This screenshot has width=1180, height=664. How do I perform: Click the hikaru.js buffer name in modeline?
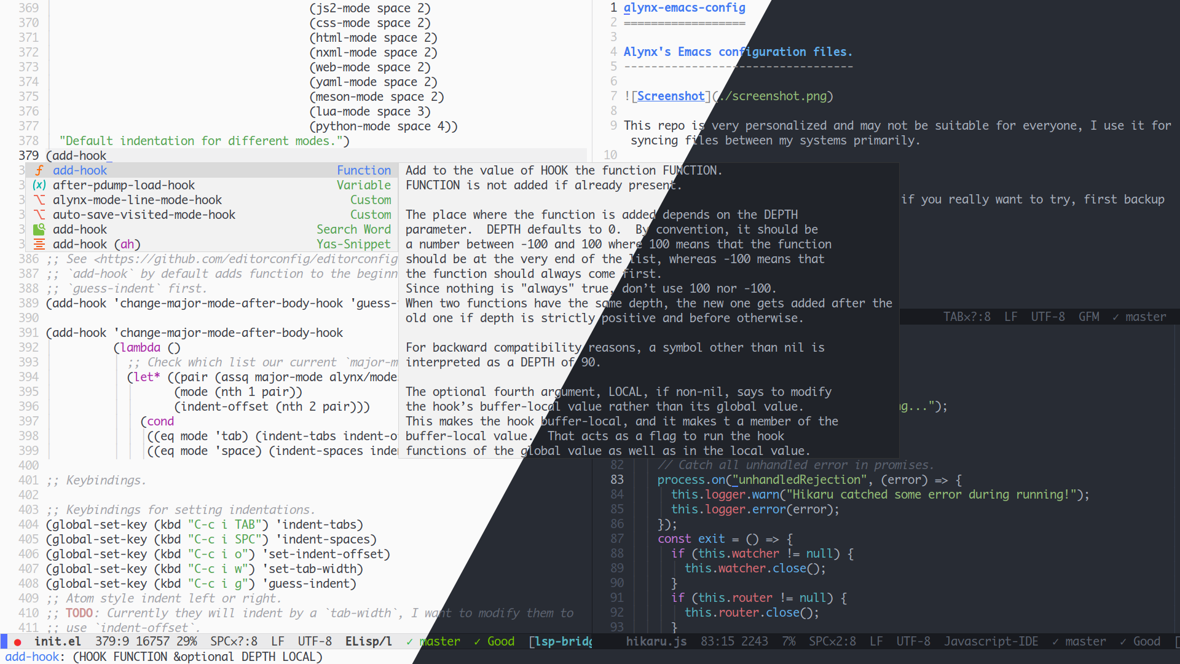[656, 641]
